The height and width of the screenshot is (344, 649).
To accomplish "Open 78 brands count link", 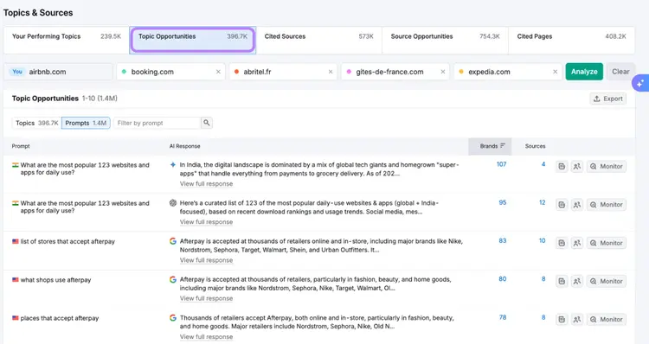I will (x=503, y=317).
